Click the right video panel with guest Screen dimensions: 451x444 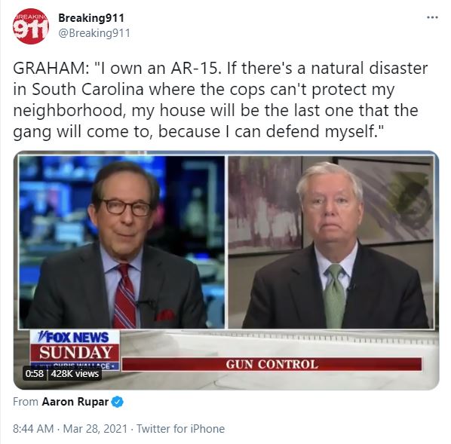(331, 242)
